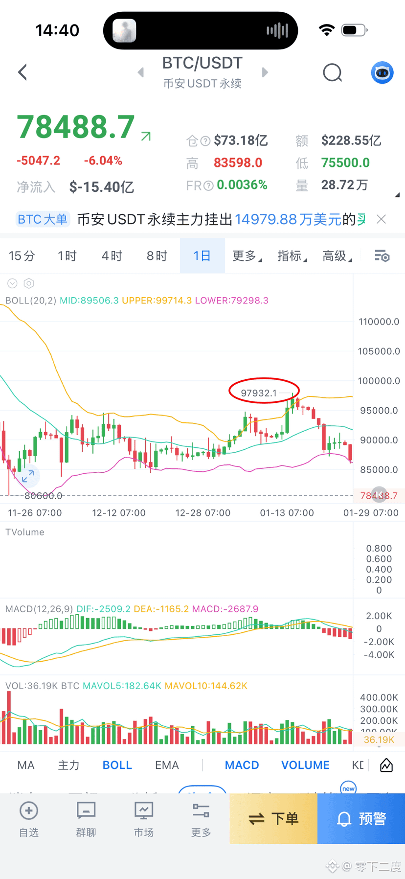Toggle the BOLL indicator

(117, 765)
